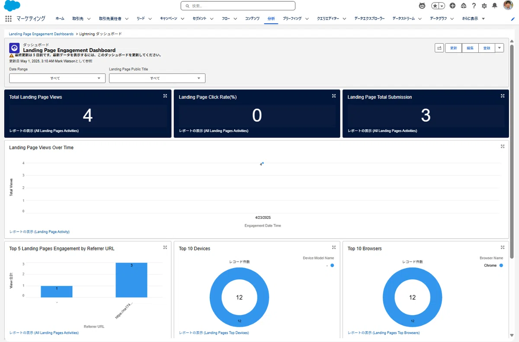The height and width of the screenshot is (342, 519).
Task: Click the 編集 edit button
Action: pyautogui.click(x=470, y=48)
